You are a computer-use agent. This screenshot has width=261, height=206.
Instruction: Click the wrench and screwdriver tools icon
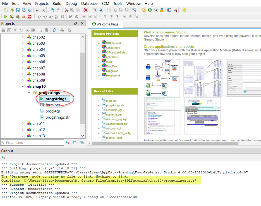click(175, 10)
